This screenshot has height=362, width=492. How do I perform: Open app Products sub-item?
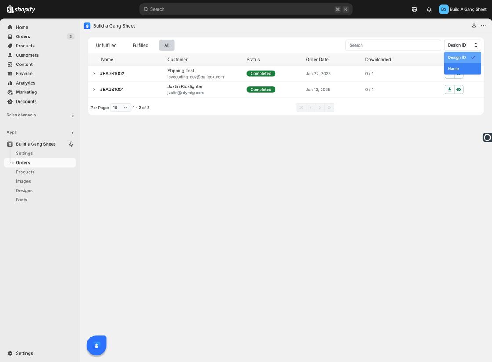click(x=25, y=172)
